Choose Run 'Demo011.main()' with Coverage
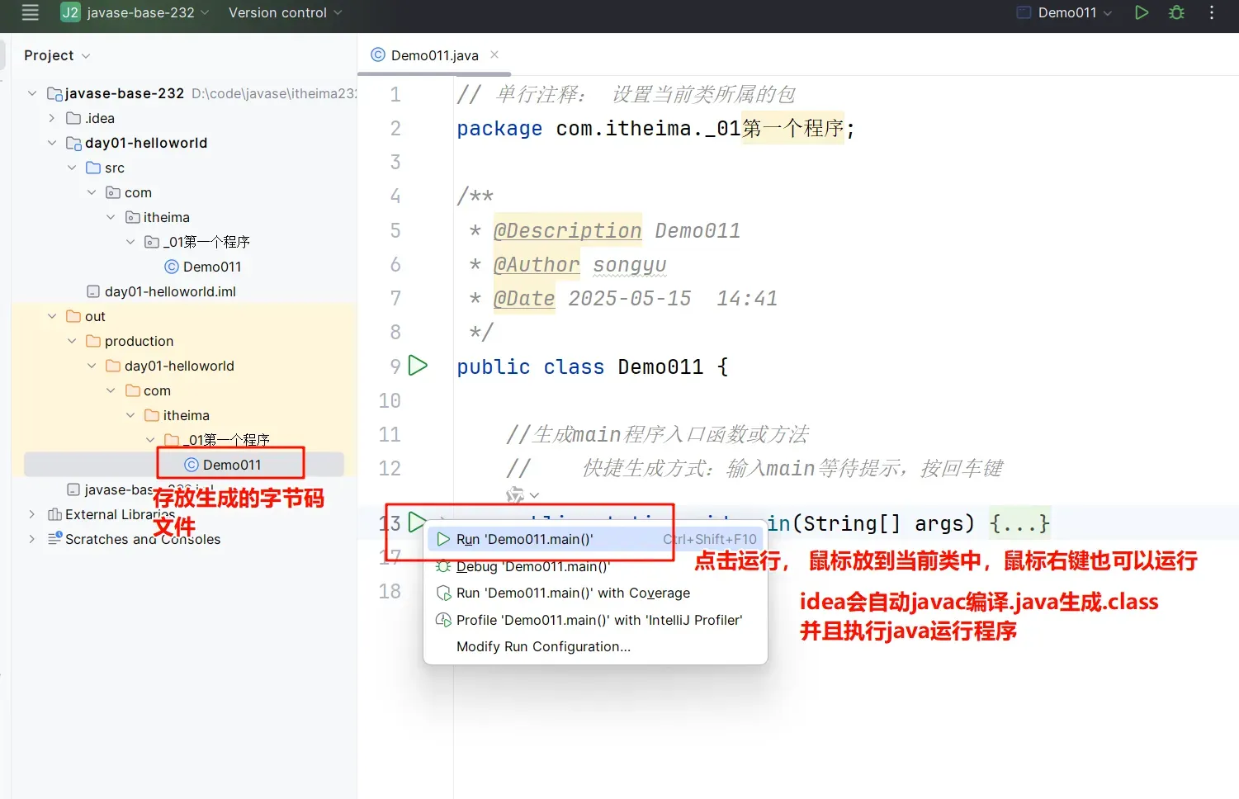The width and height of the screenshot is (1239, 799). coord(595,593)
